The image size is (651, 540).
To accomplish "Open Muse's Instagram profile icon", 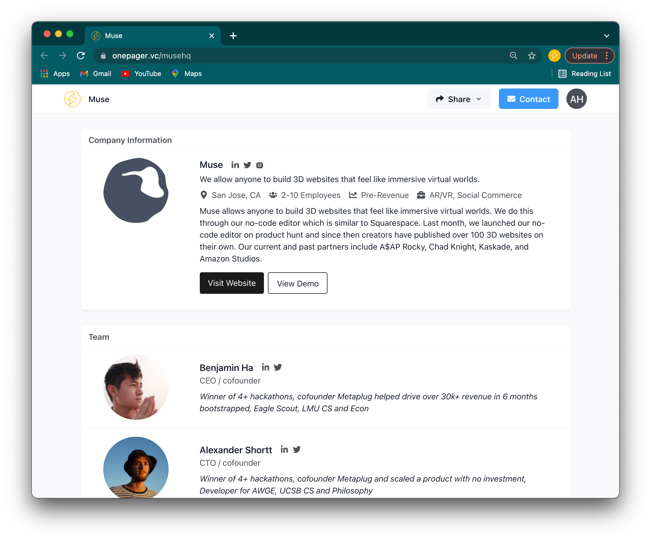I will click(x=260, y=165).
